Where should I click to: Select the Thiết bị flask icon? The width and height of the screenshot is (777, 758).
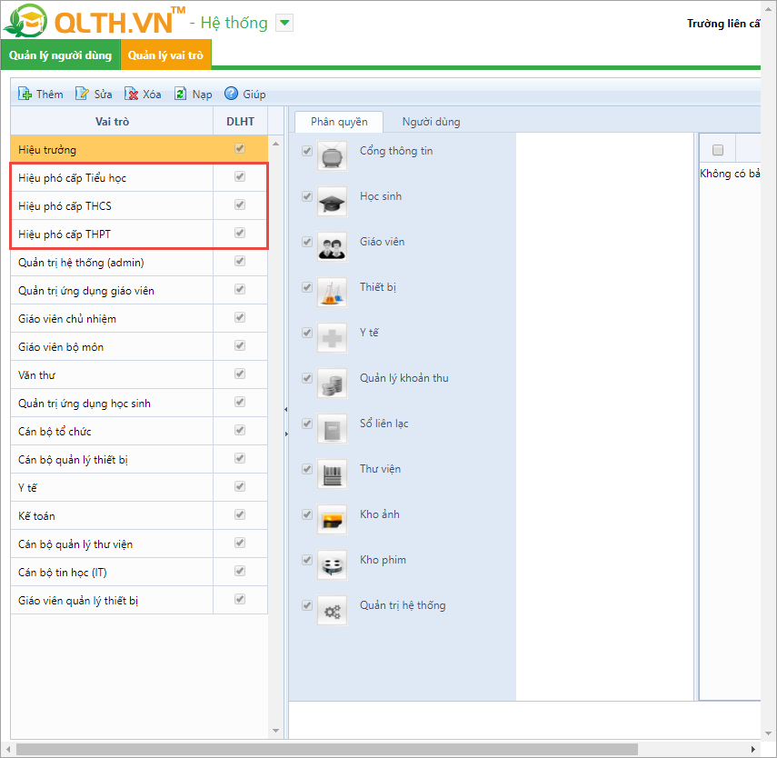click(332, 293)
